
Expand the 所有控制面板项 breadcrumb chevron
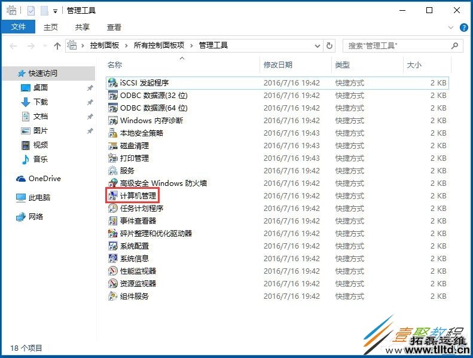click(x=191, y=45)
